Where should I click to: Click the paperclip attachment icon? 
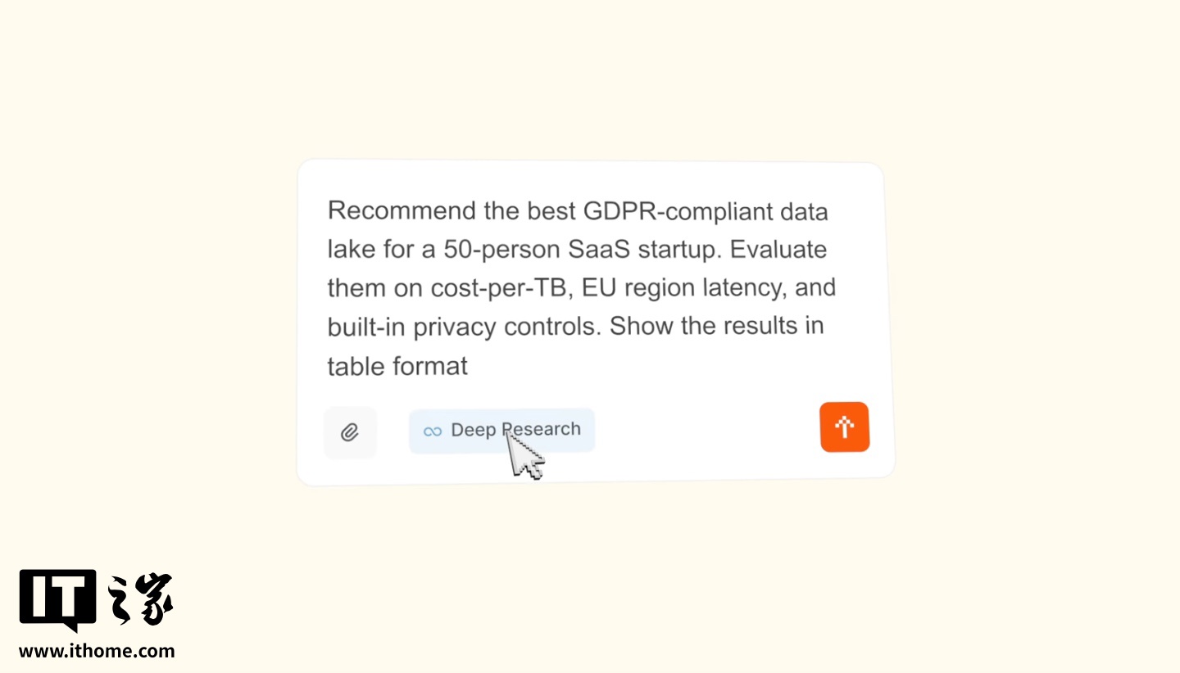coord(350,432)
